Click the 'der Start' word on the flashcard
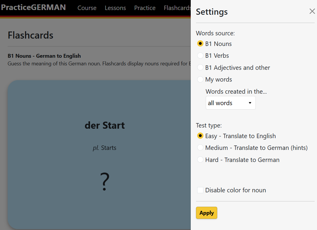Screen dimensions: 317x230 (x=104, y=125)
